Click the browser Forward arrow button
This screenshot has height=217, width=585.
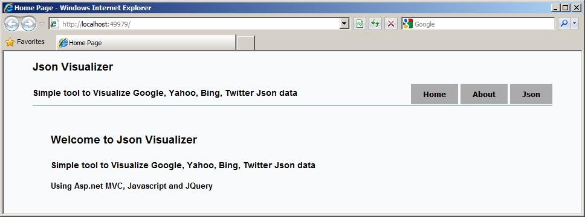pyautogui.click(x=29, y=24)
